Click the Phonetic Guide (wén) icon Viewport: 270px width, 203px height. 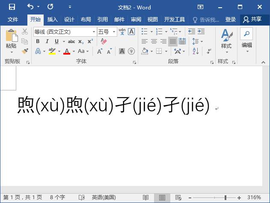pyautogui.click(x=122, y=32)
